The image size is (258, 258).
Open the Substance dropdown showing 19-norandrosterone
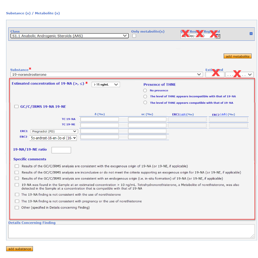pyautogui.click(x=106, y=74)
